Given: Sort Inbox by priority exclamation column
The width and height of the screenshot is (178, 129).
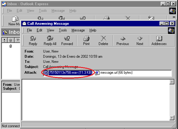Looking at the screenshot, I should [5, 40].
